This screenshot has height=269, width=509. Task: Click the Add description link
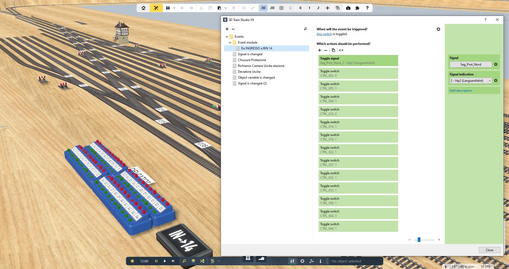tap(460, 91)
